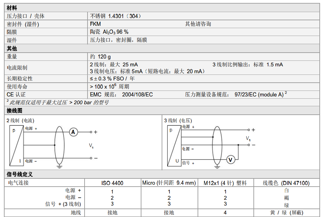Click 接地 in the ISO 4400 column
323x217 pixels.
(112, 212)
